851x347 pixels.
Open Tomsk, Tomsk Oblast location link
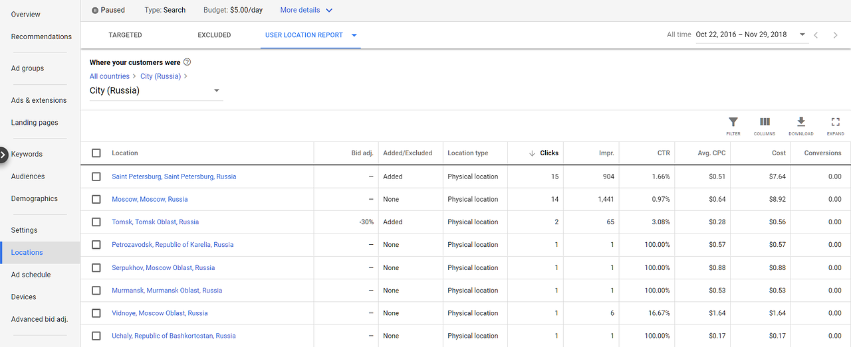(155, 222)
